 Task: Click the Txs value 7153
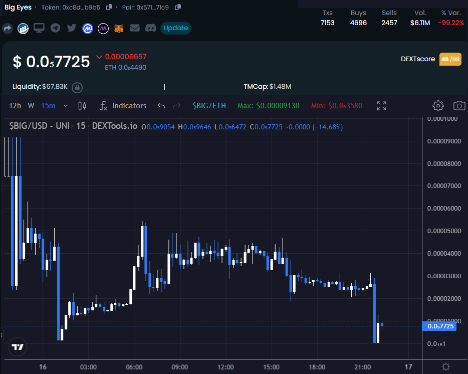(x=327, y=23)
